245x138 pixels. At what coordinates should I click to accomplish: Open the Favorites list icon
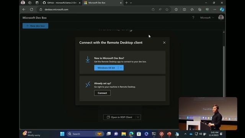192,10
